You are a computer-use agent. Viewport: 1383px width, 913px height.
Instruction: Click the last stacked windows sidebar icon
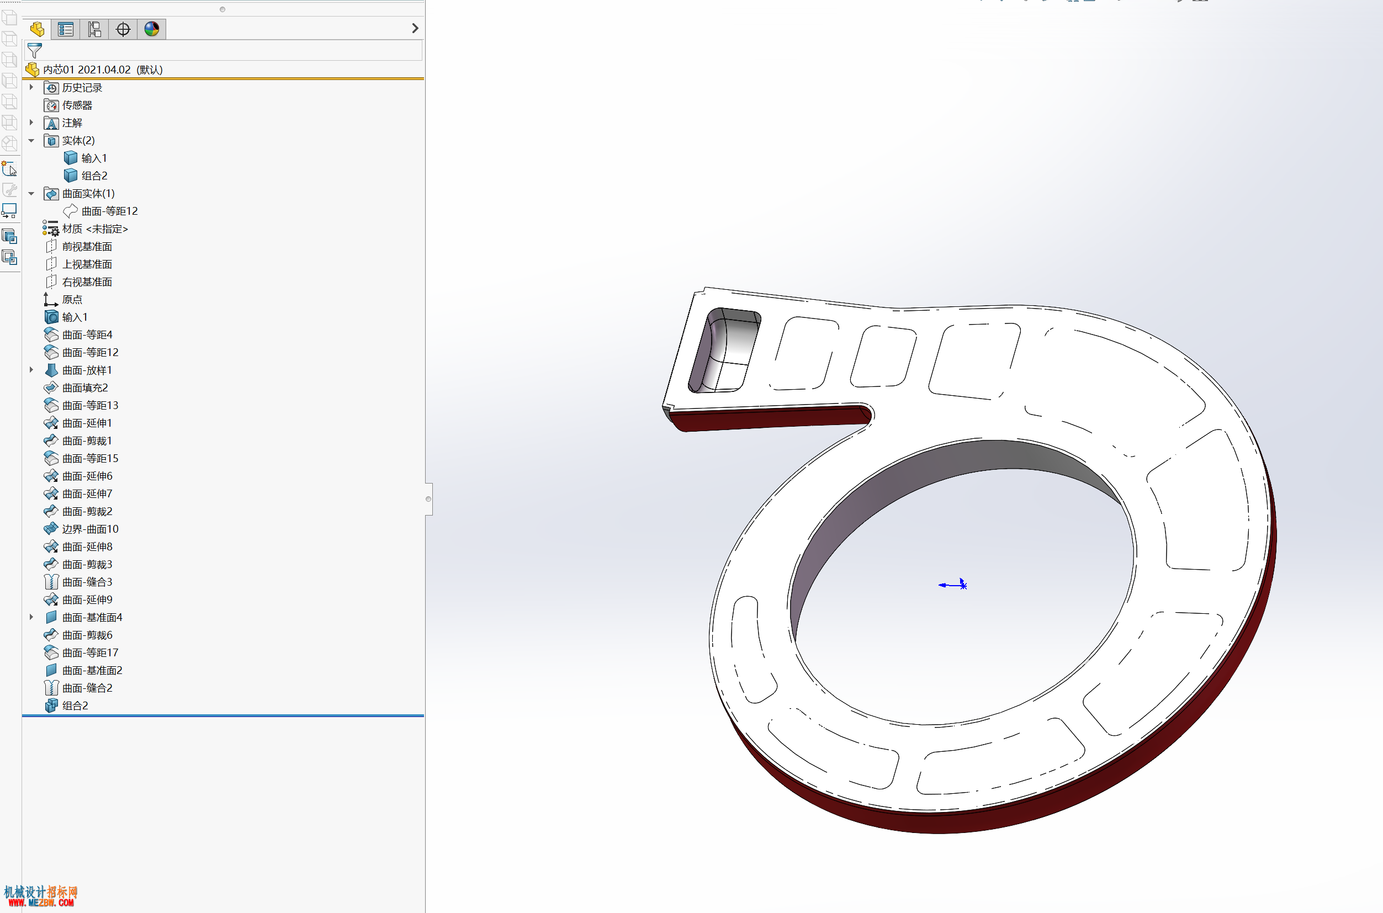point(9,257)
